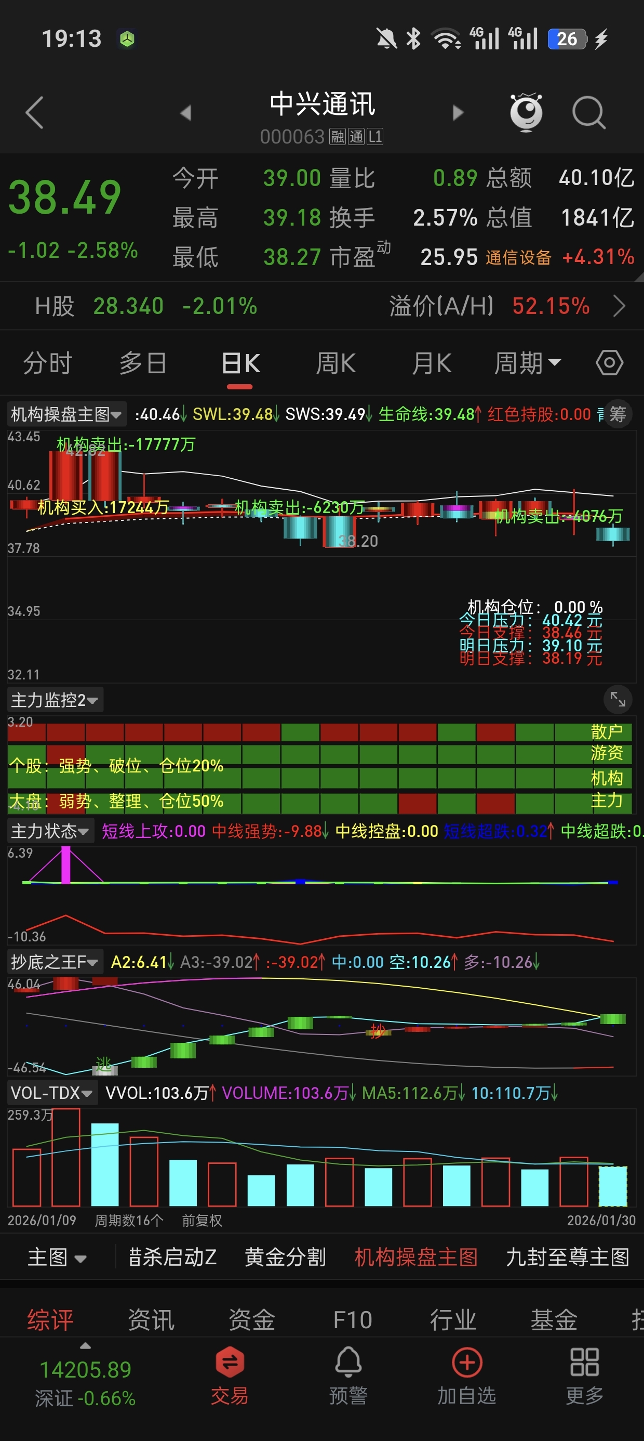Select 机构操盘主图 in indicator bar
The height and width of the screenshot is (1441, 644).
coord(416,1257)
